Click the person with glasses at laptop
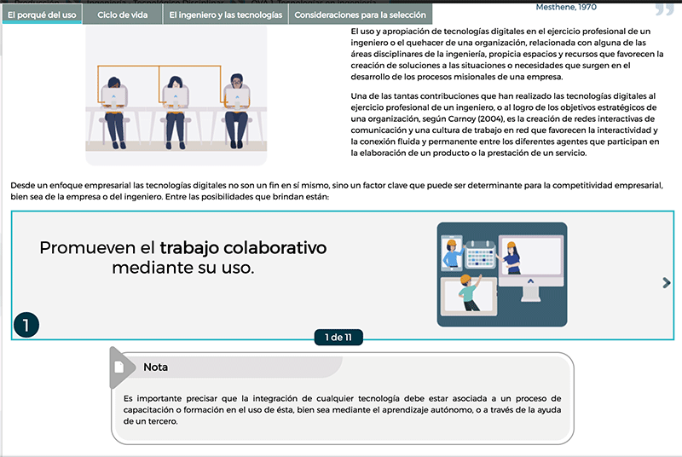The height and width of the screenshot is (457, 682). pyautogui.click(x=236, y=102)
